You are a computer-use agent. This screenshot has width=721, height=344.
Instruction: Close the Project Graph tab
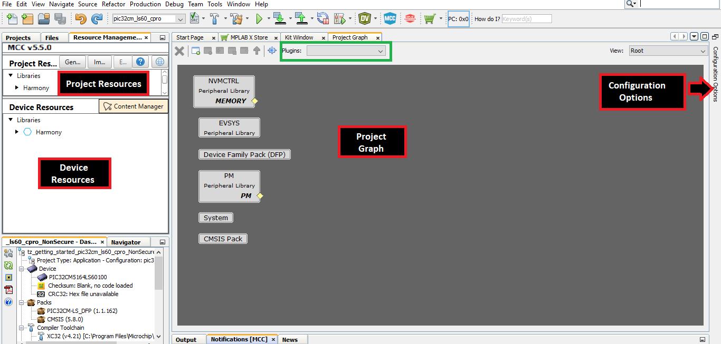coord(378,38)
